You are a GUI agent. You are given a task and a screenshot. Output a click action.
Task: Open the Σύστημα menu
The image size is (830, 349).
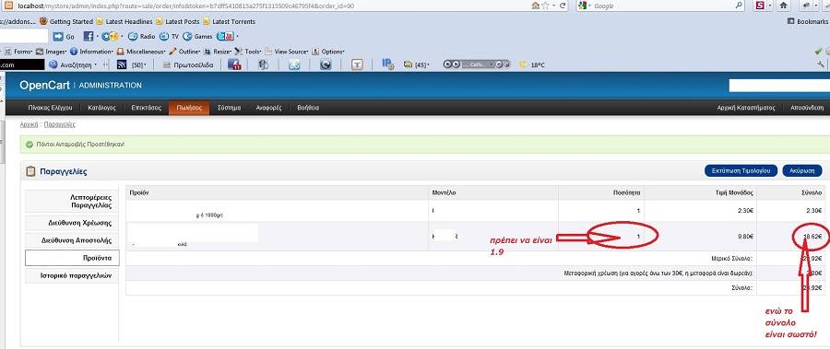pyautogui.click(x=230, y=108)
